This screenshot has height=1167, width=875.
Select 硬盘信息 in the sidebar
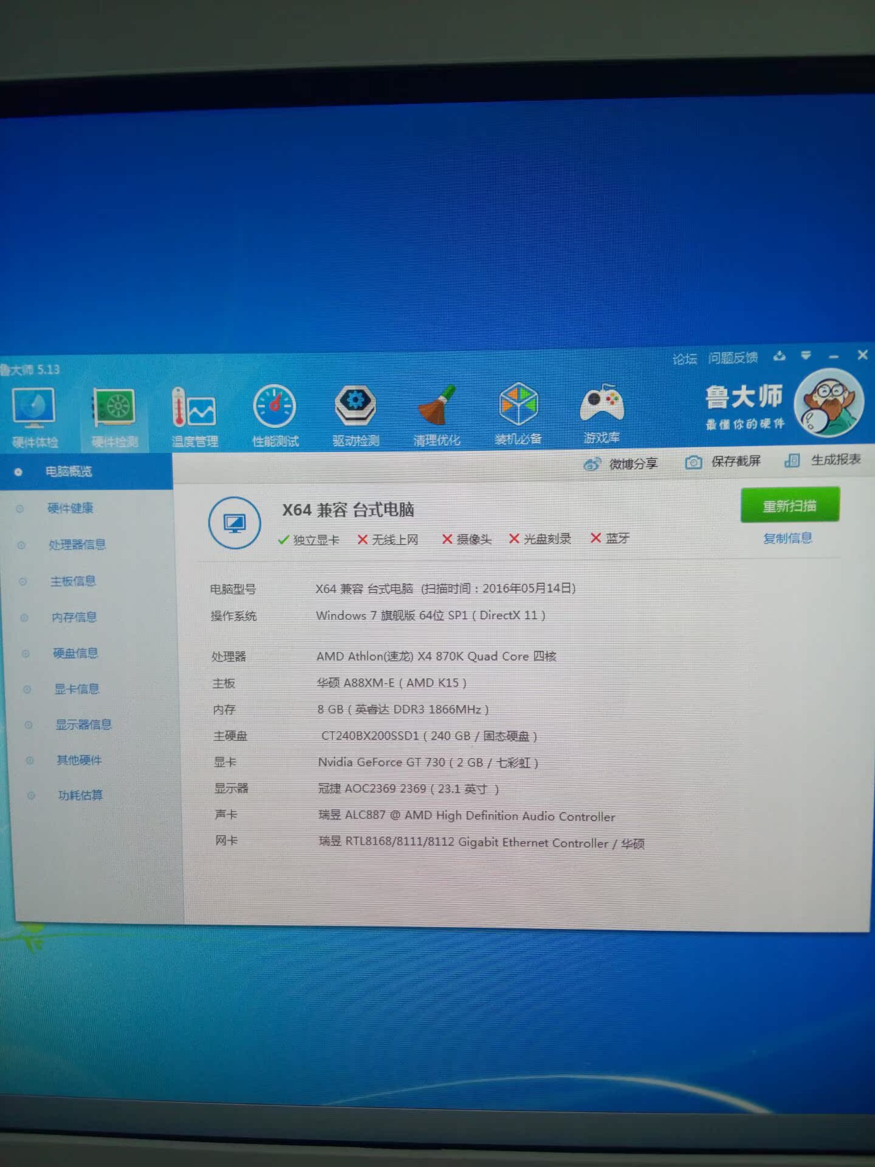(75, 653)
